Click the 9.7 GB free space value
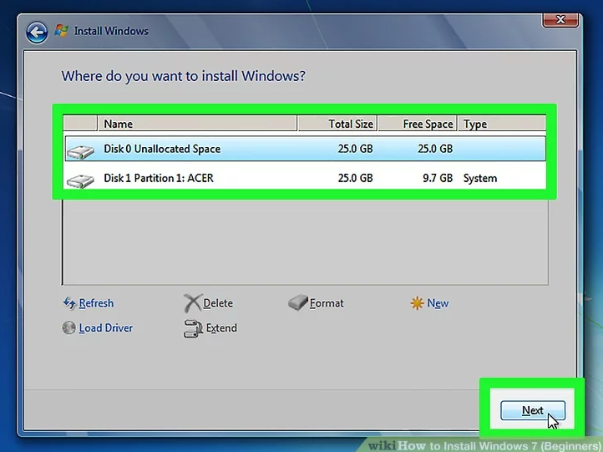This screenshot has width=603, height=452. [x=438, y=178]
